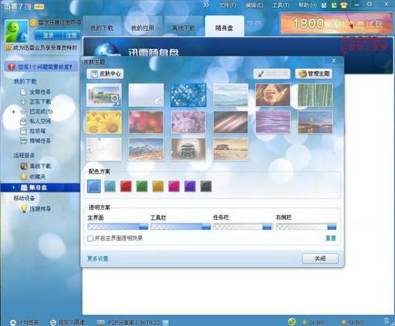Click the 注册 button

pos(71,35)
